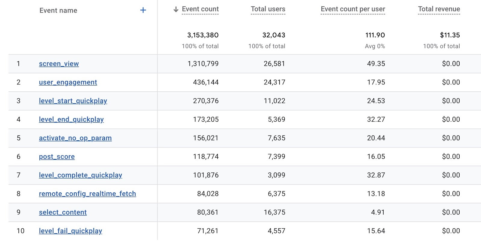Open the user_engagement event link
This screenshot has height=244, width=481.
tap(68, 82)
